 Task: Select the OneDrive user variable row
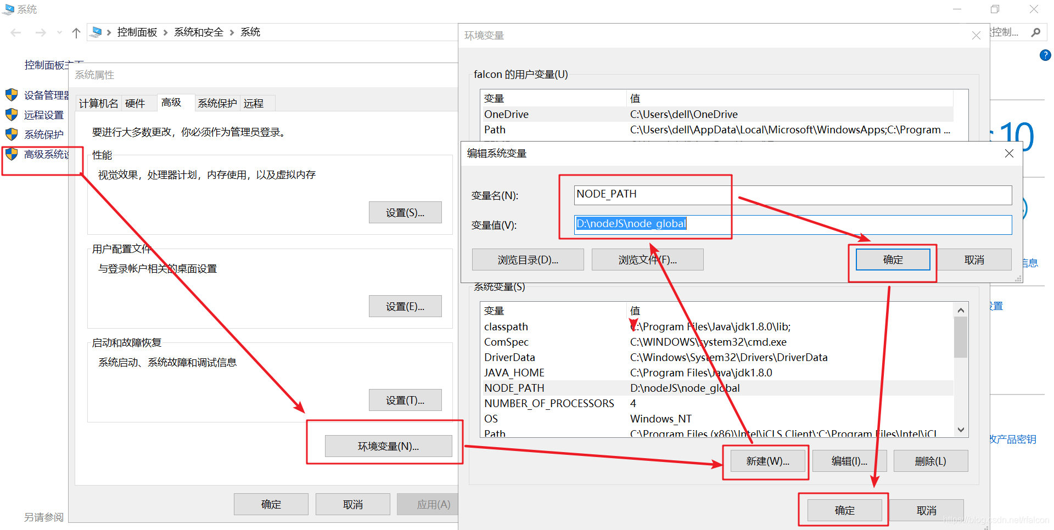click(x=718, y=114)
